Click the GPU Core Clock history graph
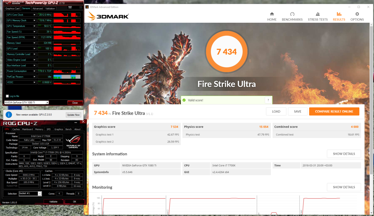Image resolution: width=374 pixels, height=216 pixels. coord(67,15)
